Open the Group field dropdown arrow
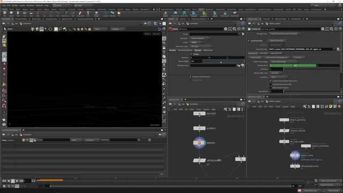This screenshot has height=193, width=343. coord(239,34)
